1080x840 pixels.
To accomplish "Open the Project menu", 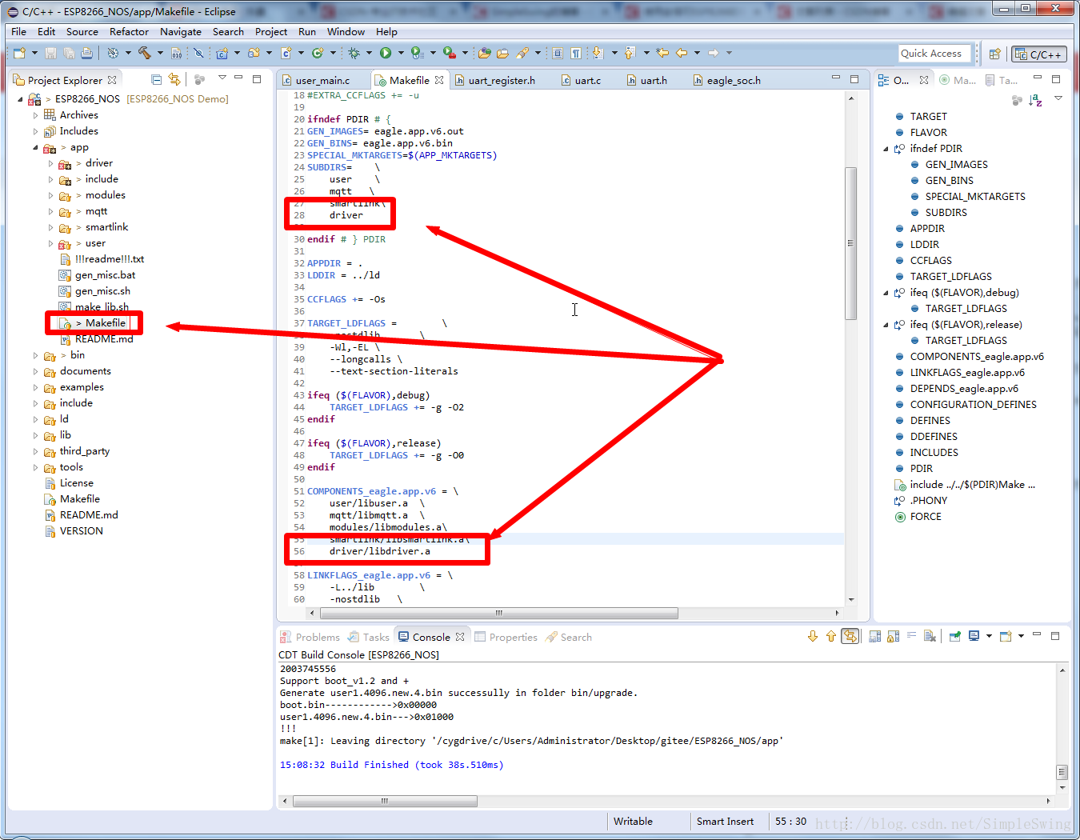I will pyautogui.click(x=271, y=31).
